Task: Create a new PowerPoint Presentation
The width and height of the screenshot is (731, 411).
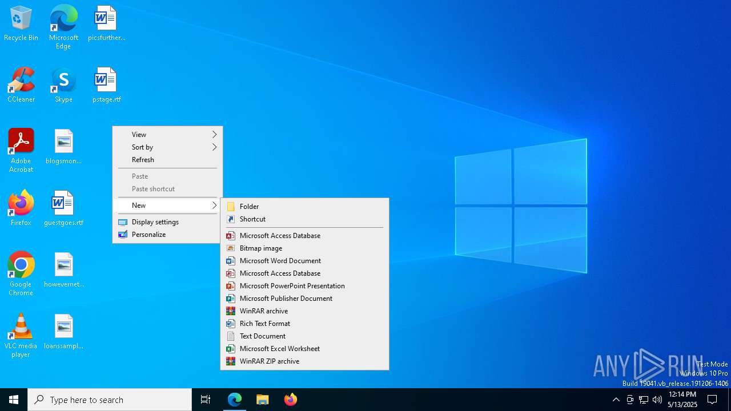Action: click(304, 286)
